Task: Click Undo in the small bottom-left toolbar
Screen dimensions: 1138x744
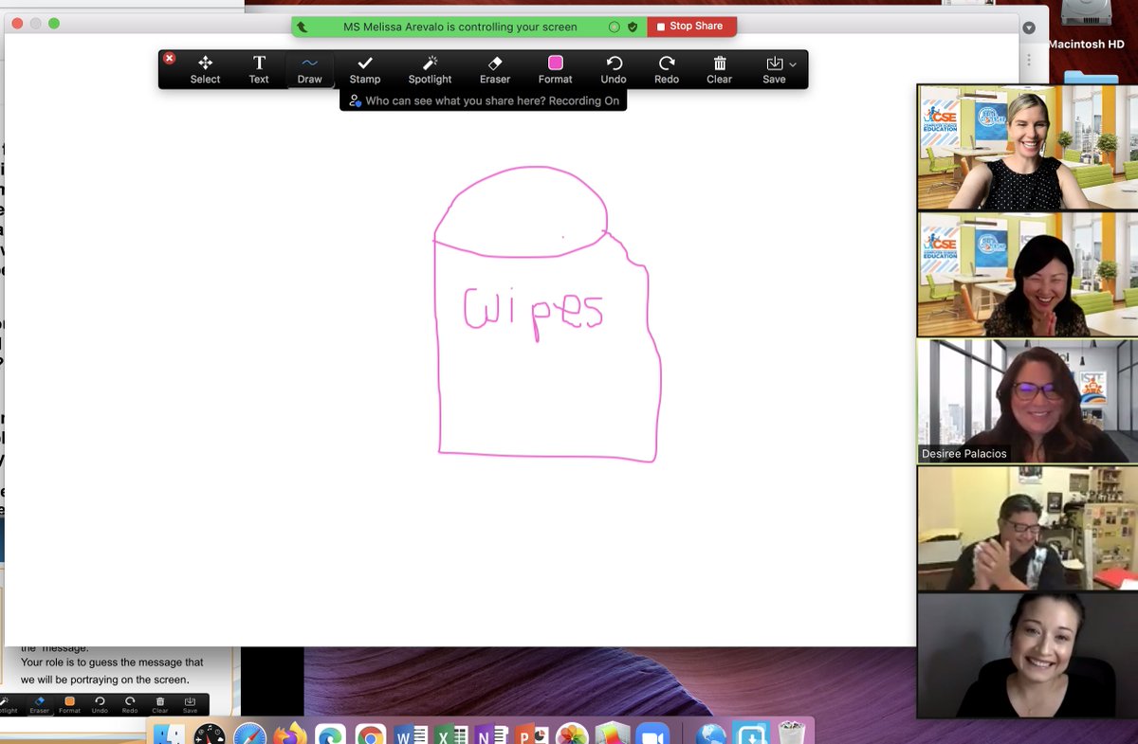Action: point(100,704)
